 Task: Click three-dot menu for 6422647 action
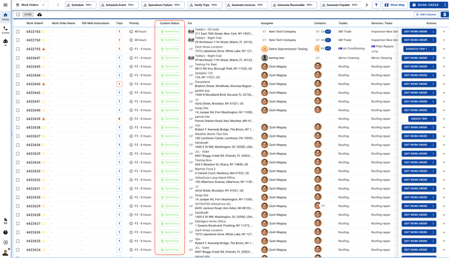[433, 58]
